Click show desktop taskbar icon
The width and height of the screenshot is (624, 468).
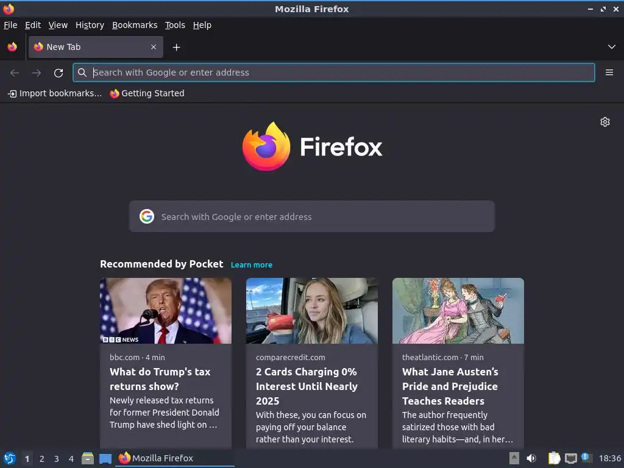(x=105, y=459)
